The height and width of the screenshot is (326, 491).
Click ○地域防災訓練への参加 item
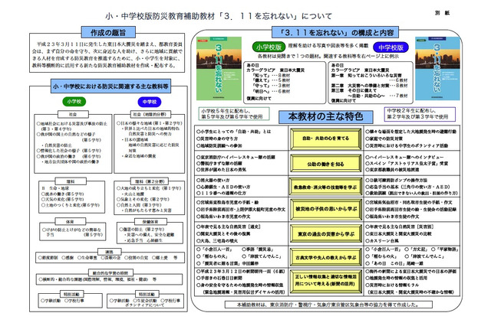[219, 145]
